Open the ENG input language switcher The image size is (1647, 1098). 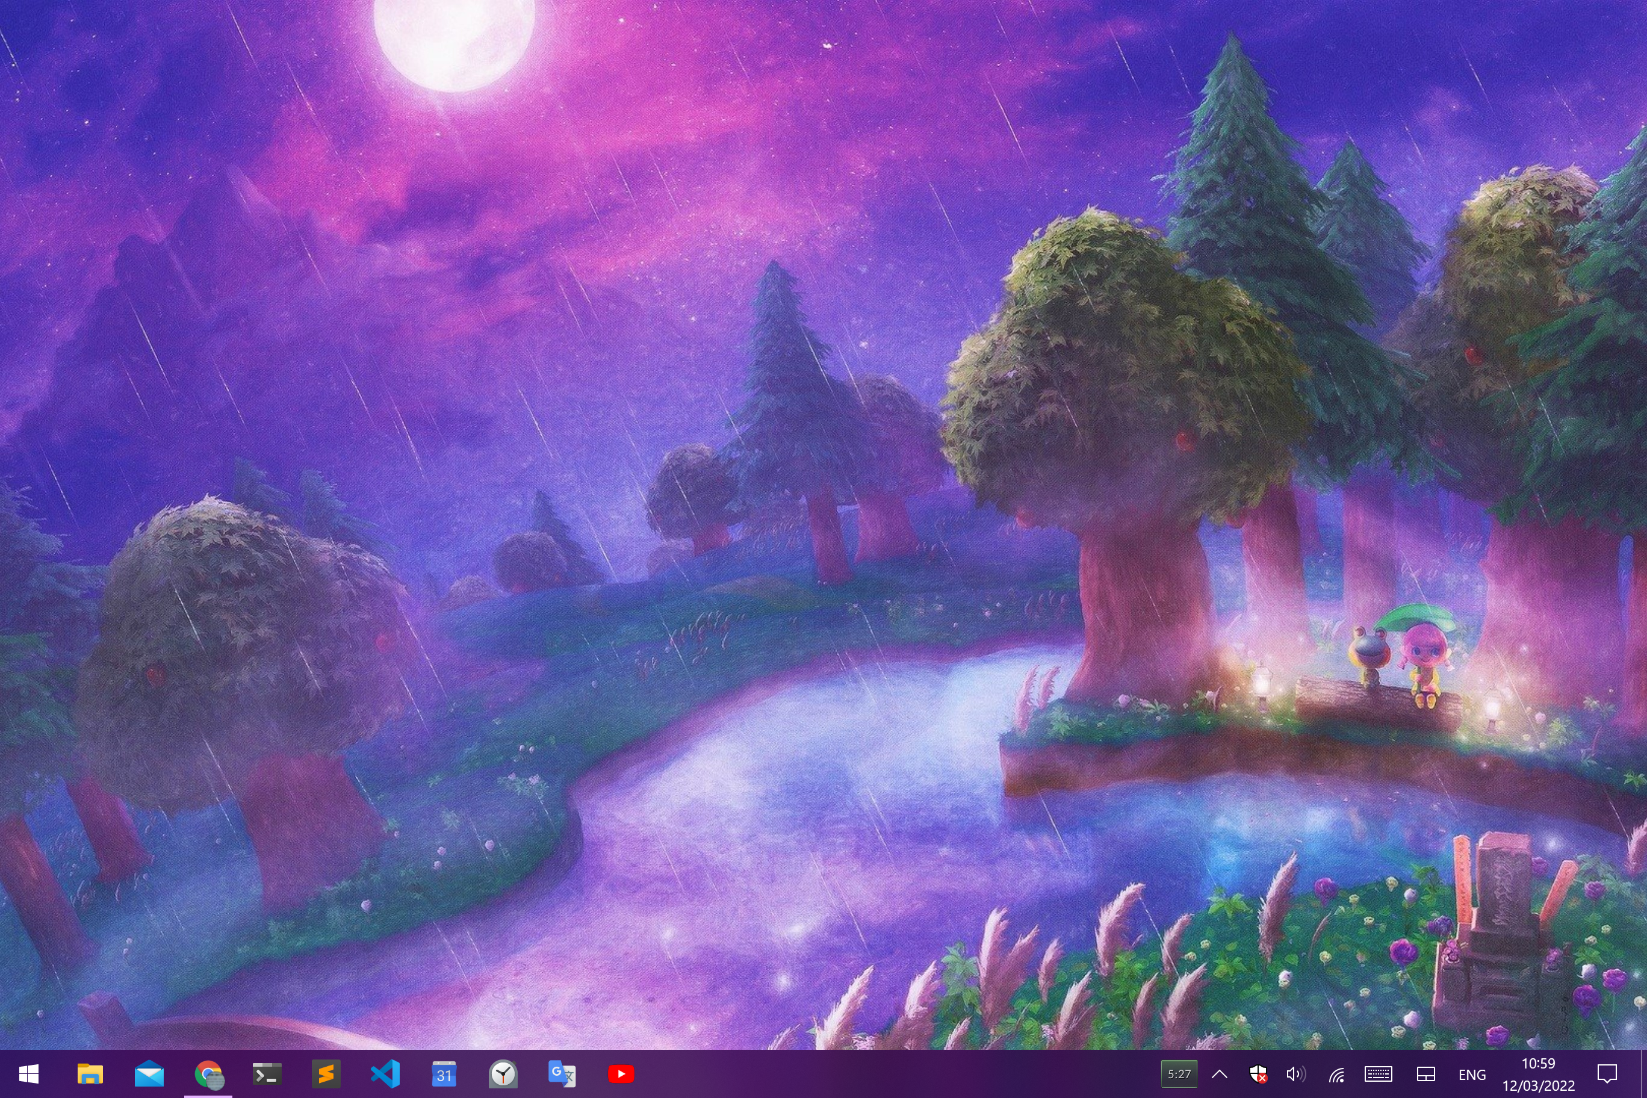click(x=1472, y=1074)
